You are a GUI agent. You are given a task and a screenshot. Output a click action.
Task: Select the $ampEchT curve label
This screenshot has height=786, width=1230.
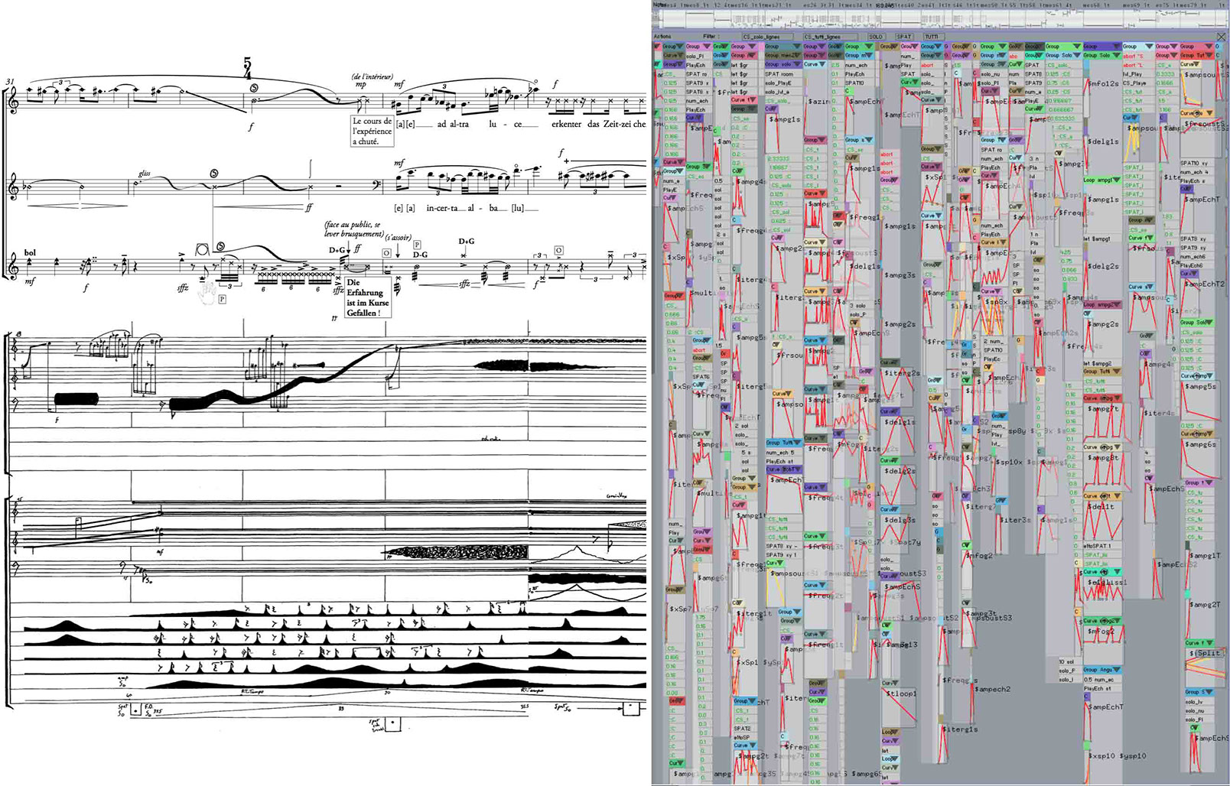[1105, 707]
